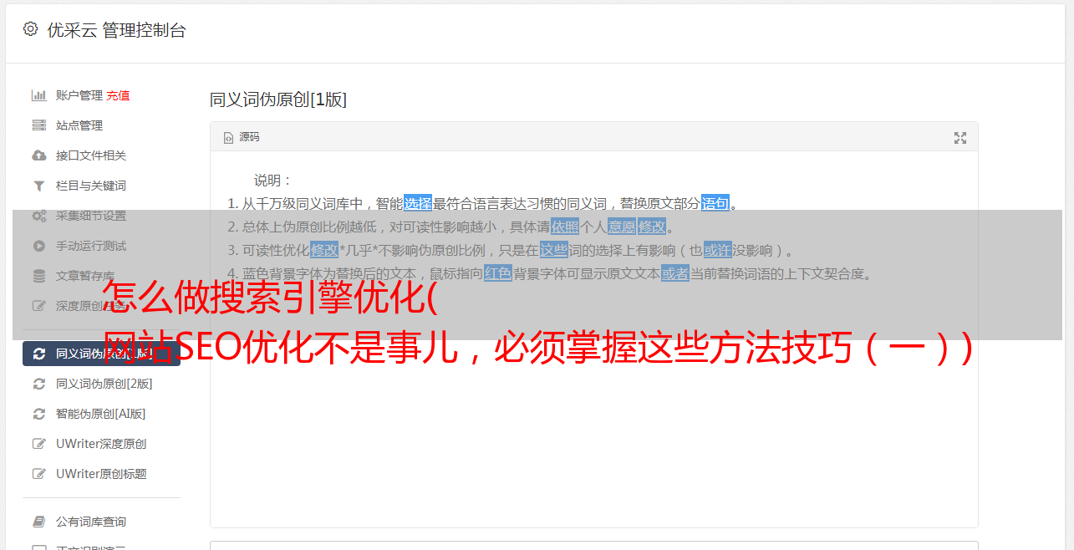Select UWriter原创标题 in the sidebar

(101, 474)
